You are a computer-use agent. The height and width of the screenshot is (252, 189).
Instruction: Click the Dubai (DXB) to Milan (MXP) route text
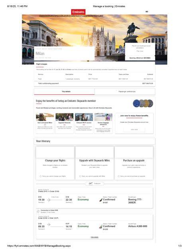coord(48,218)
